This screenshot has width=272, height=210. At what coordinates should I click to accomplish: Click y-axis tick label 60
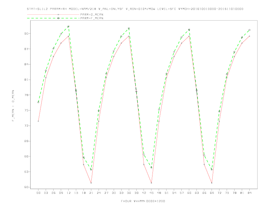26,187
